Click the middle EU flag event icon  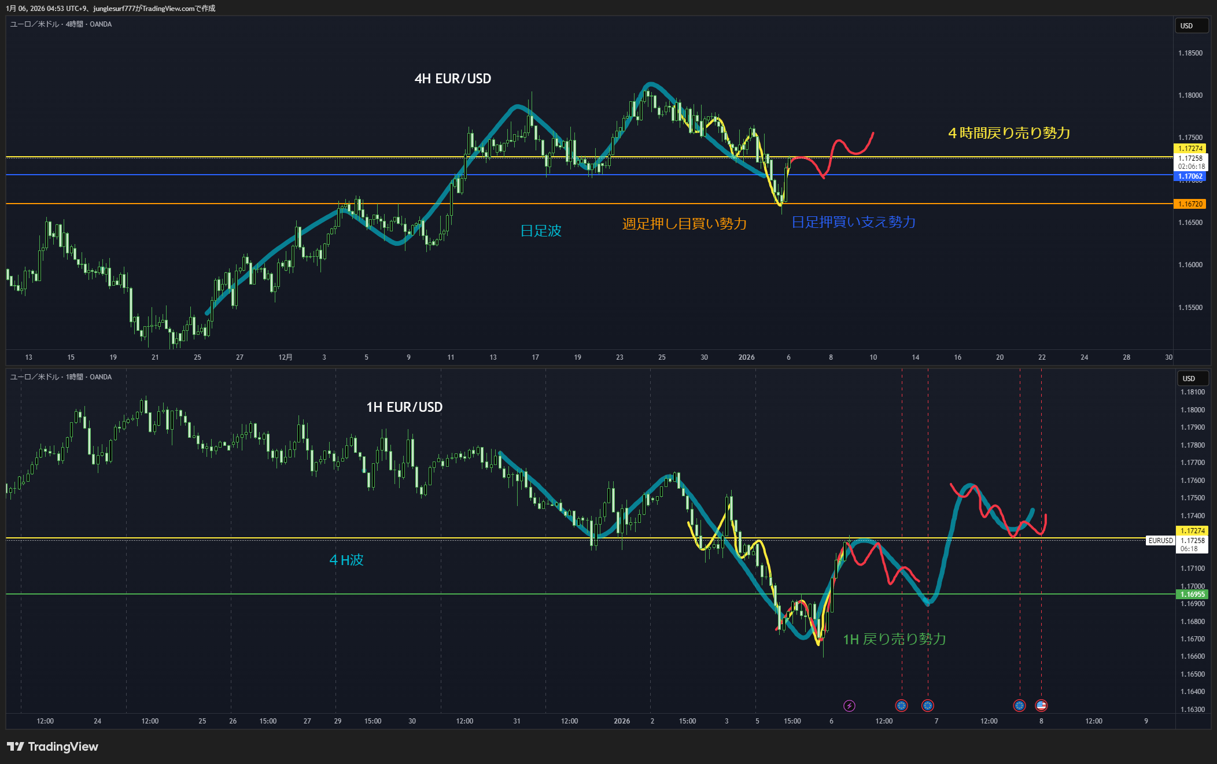[928, 706]
